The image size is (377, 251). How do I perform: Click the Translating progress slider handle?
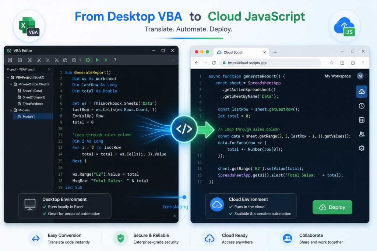pyautogui.click(x=184, y=197)
